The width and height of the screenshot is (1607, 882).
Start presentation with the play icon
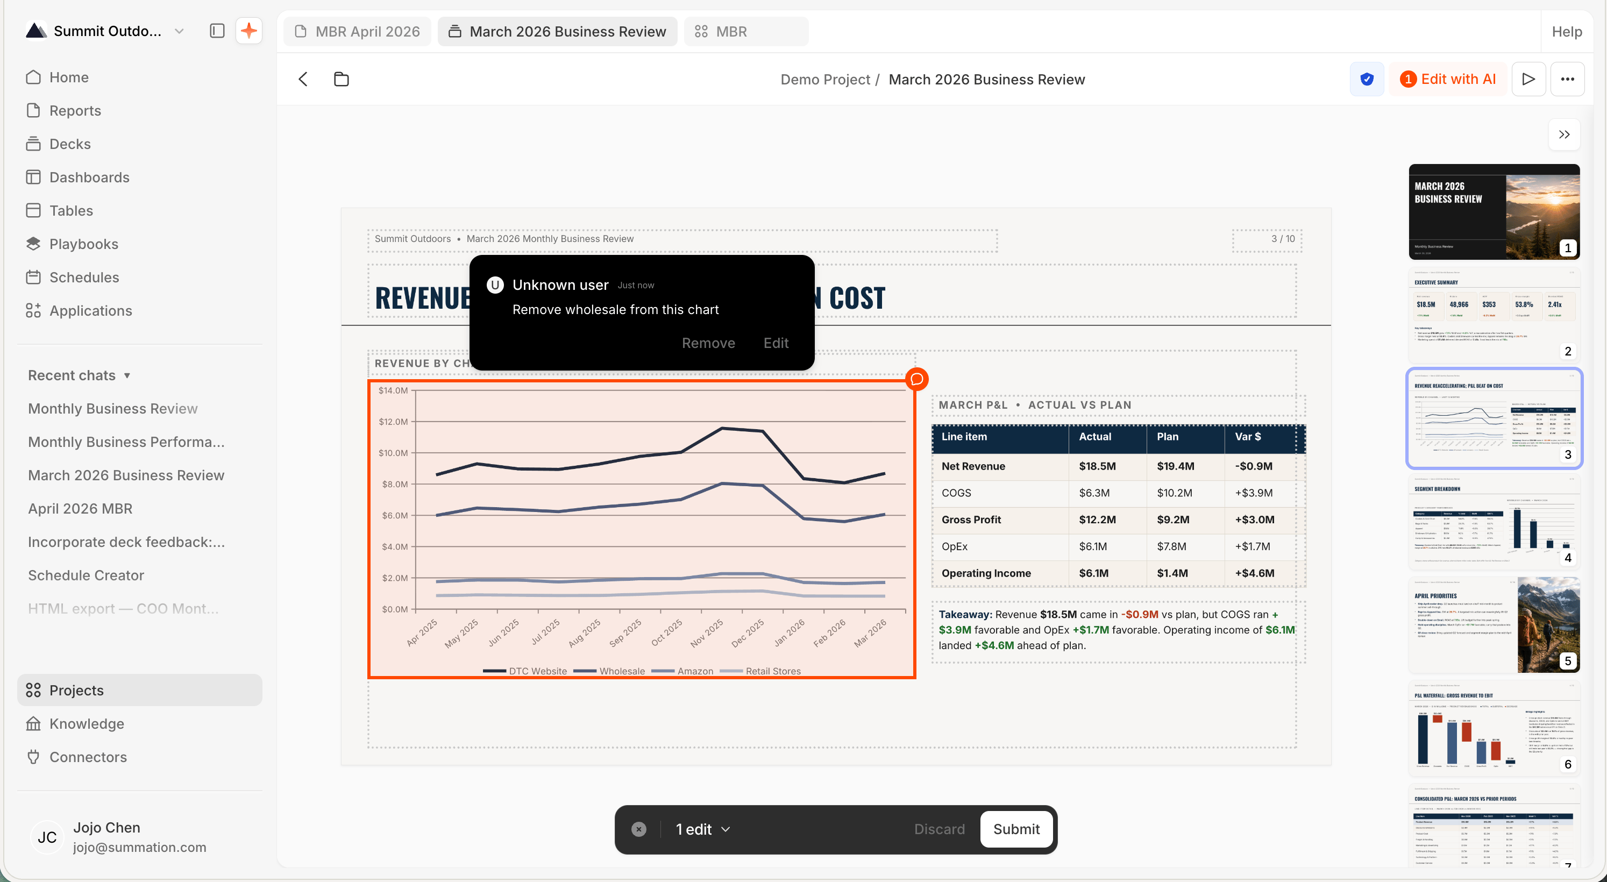coord(1528,79)
